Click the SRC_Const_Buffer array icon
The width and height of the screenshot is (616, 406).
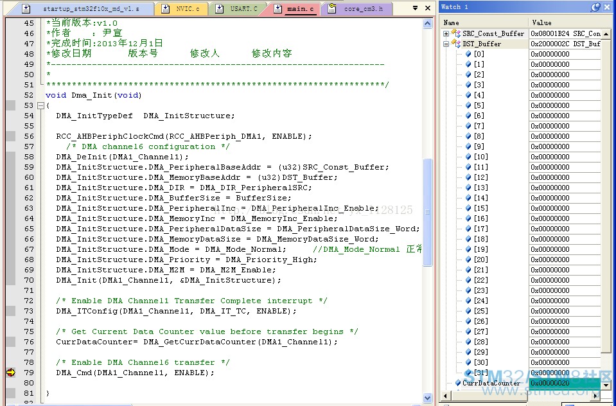(x=455, y=33)
